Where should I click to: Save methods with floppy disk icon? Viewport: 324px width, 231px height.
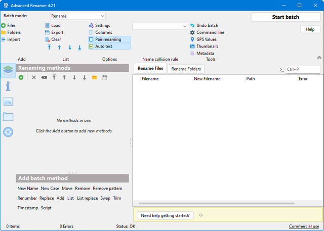pos(105,77)
